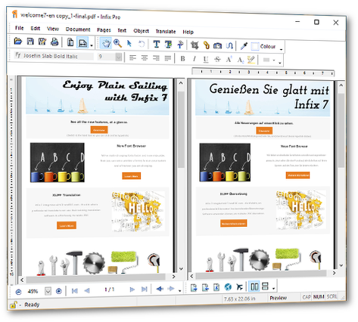
Task: Center align text
Action: 145,58
